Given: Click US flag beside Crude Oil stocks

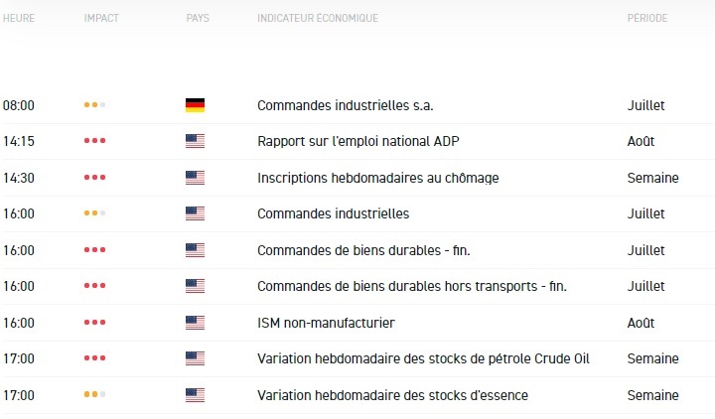Looking at the screenshot, I should click(195, 358).
